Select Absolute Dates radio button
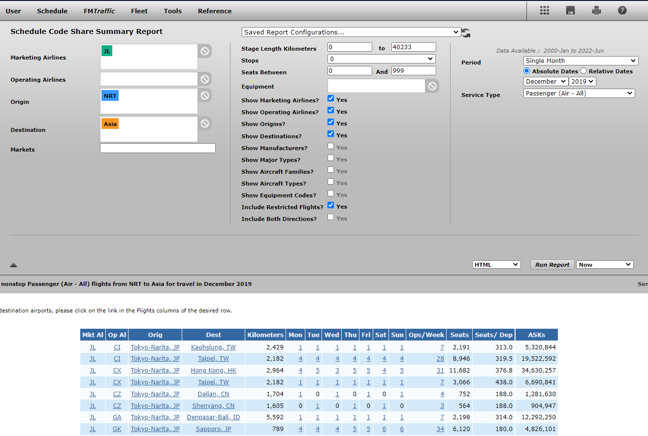648x436 pixels. click(527, 71)
